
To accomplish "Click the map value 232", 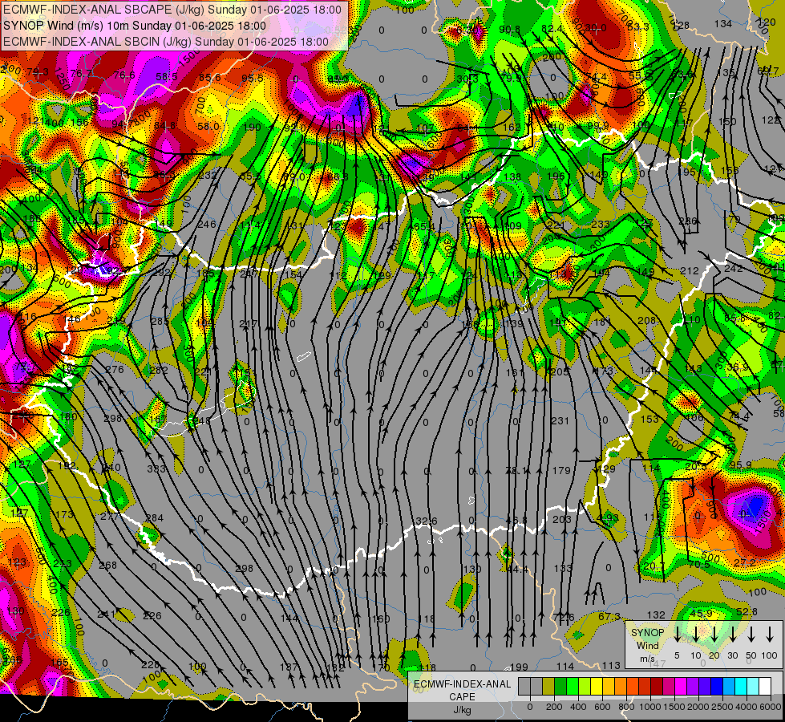I will tap(208, 175).
